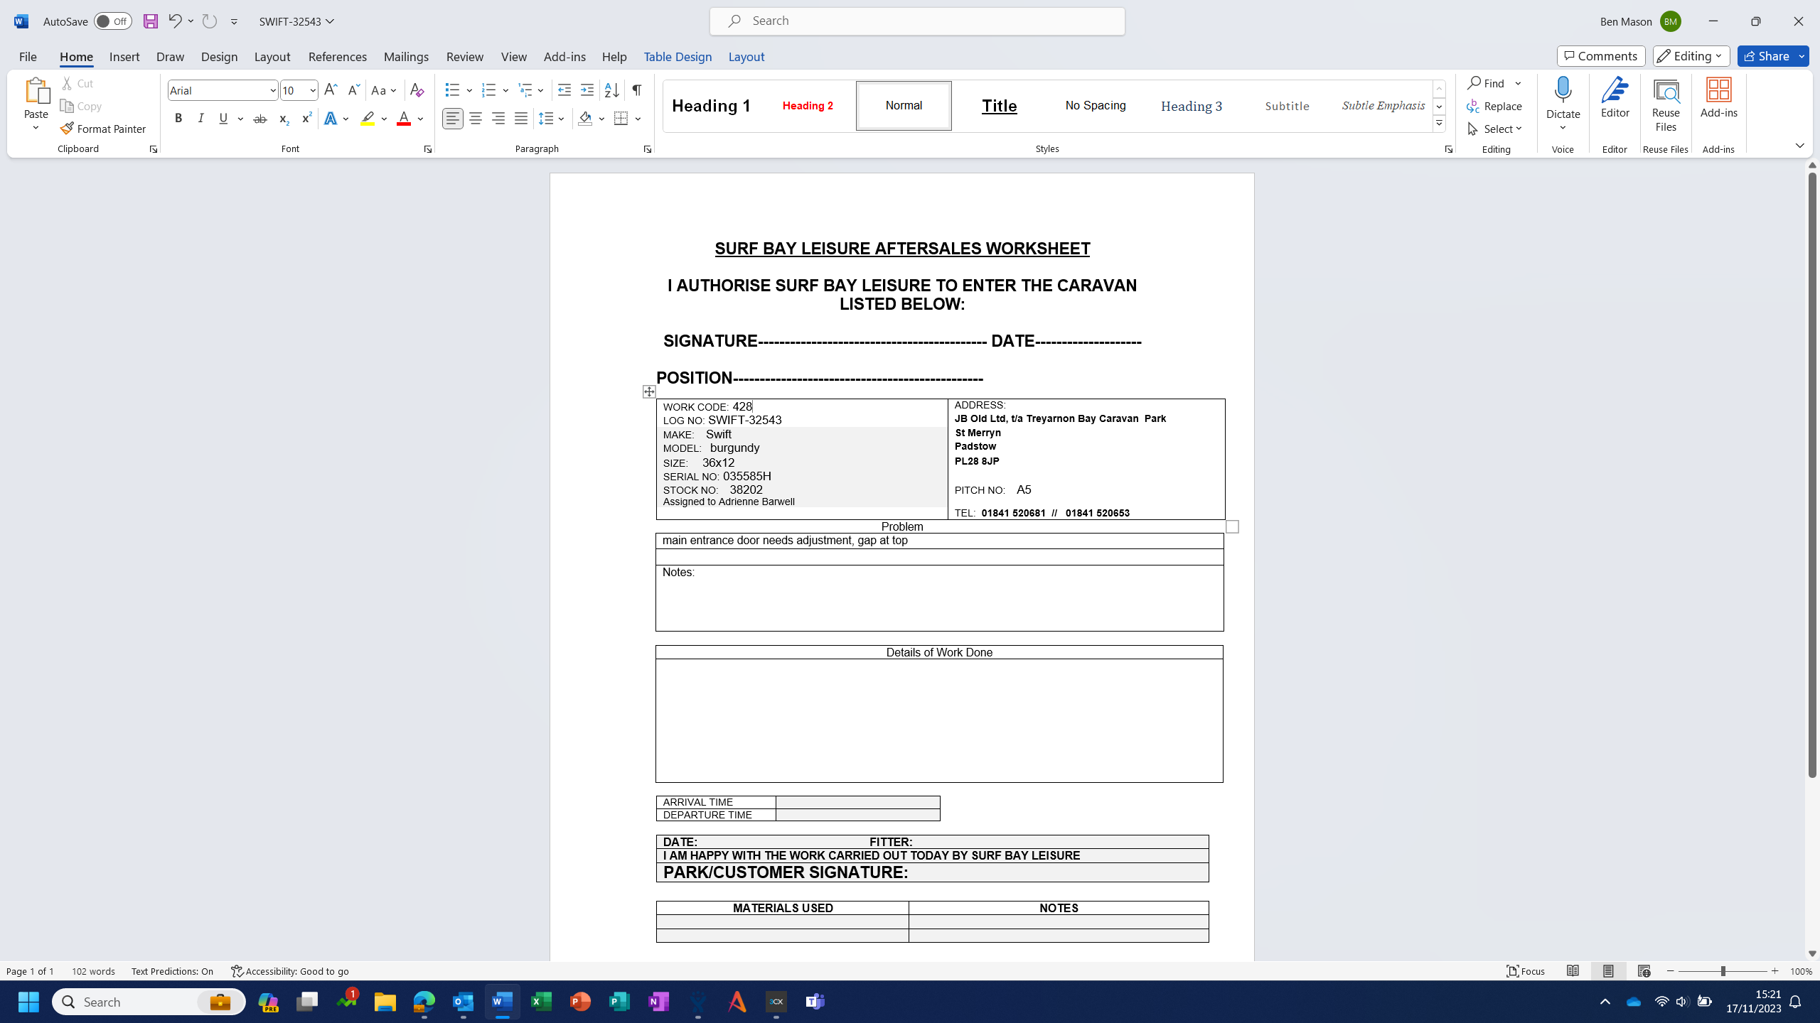The height and width of the screenshot is (1023, 1820).
Task: Open the Editor pen icon
Action: click(1615, 91)
